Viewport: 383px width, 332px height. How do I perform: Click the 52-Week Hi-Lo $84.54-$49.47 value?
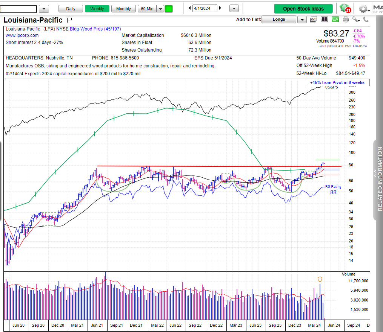point(351,73)
